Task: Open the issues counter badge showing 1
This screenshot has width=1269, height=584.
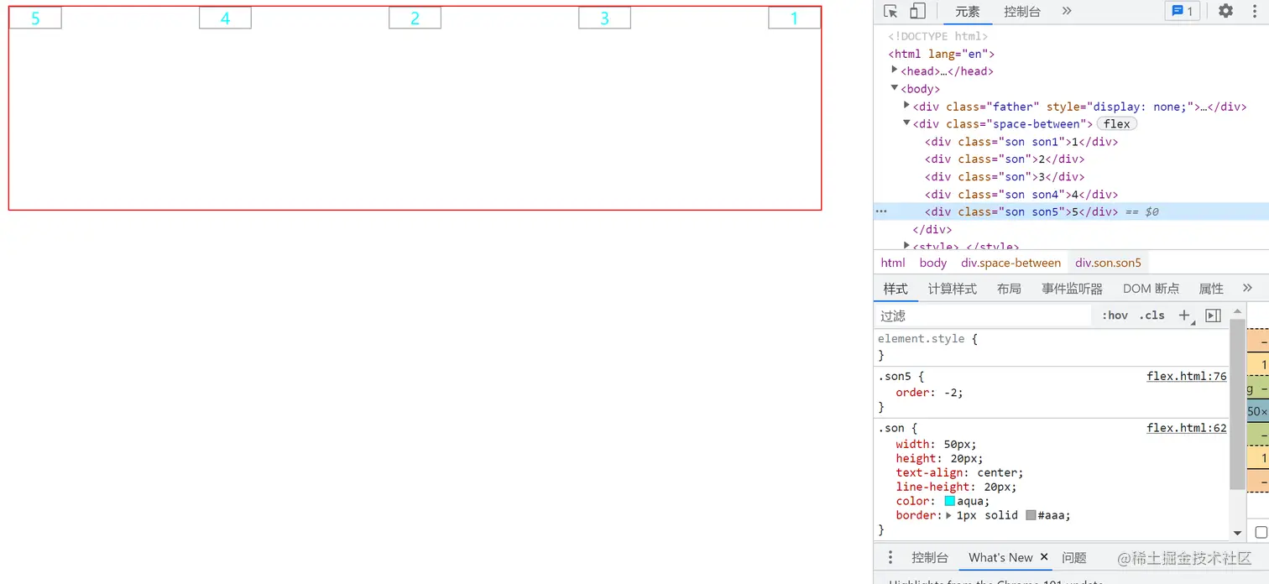Action: pos(1183,11)
